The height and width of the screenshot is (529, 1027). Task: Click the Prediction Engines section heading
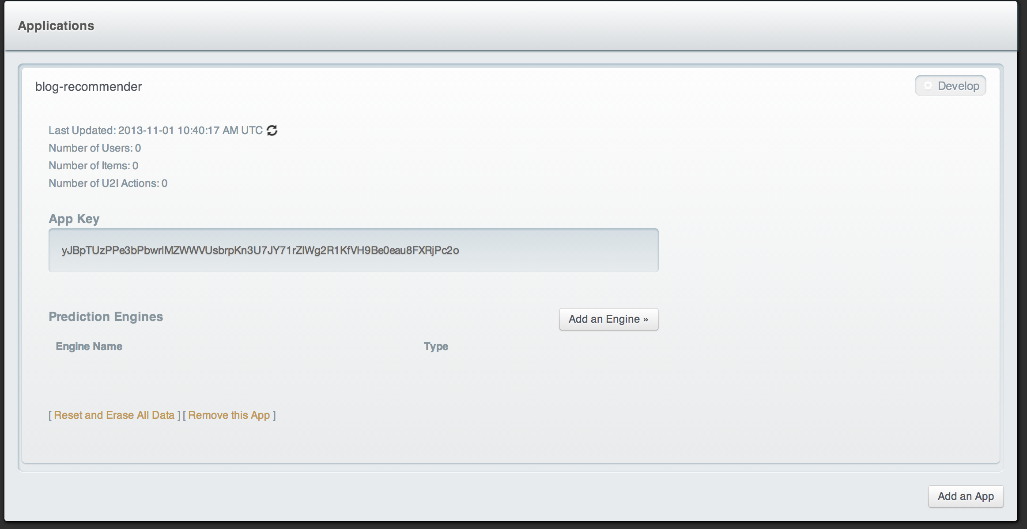(106, 317)
